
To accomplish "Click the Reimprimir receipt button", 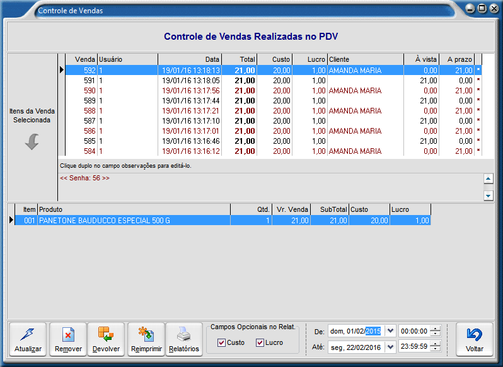I will pos(146,339).
